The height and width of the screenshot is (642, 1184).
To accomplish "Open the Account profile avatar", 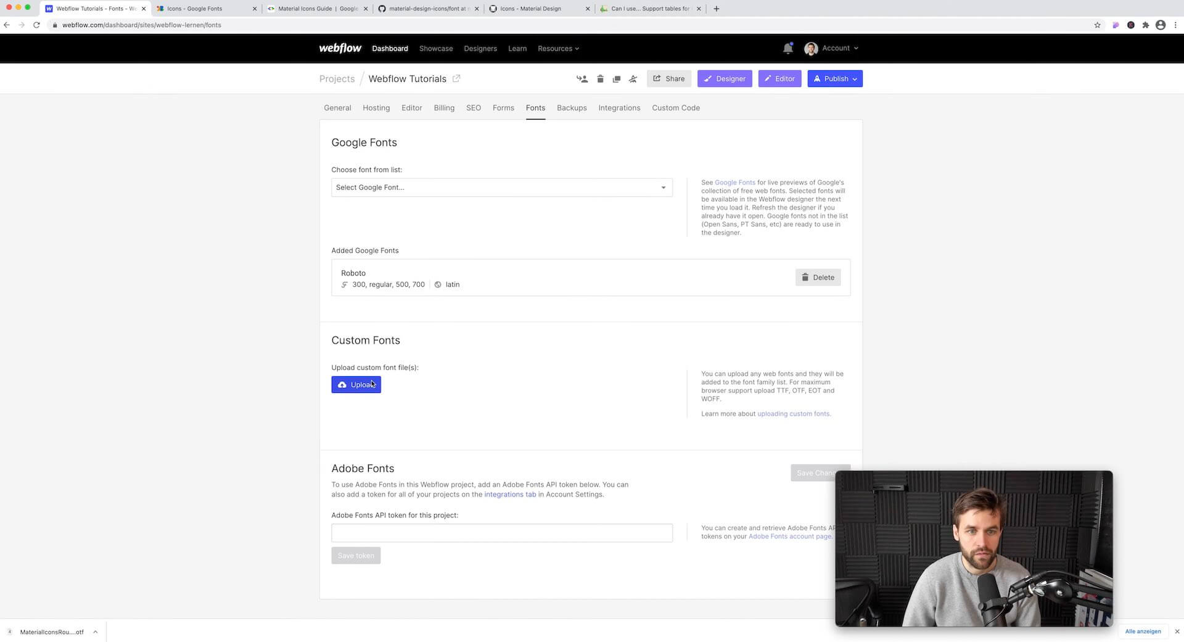I will (810, 48).
